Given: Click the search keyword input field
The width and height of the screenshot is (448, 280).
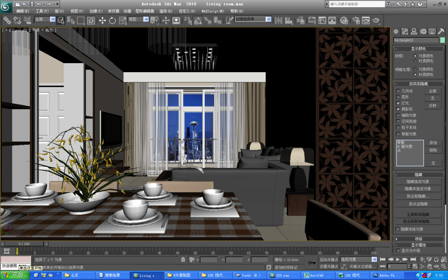Looking at the screenshot, I should pos(357,4).
